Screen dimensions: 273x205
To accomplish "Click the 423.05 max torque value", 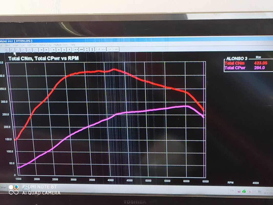I will tap(260, 63).
